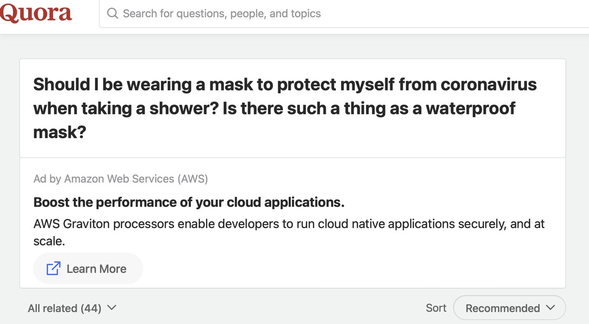This screenshot has height=324, width=589.
Task: Click the 'Ad by Amazon Web Services (AWS)' label
Action: (x=120, y=179)
